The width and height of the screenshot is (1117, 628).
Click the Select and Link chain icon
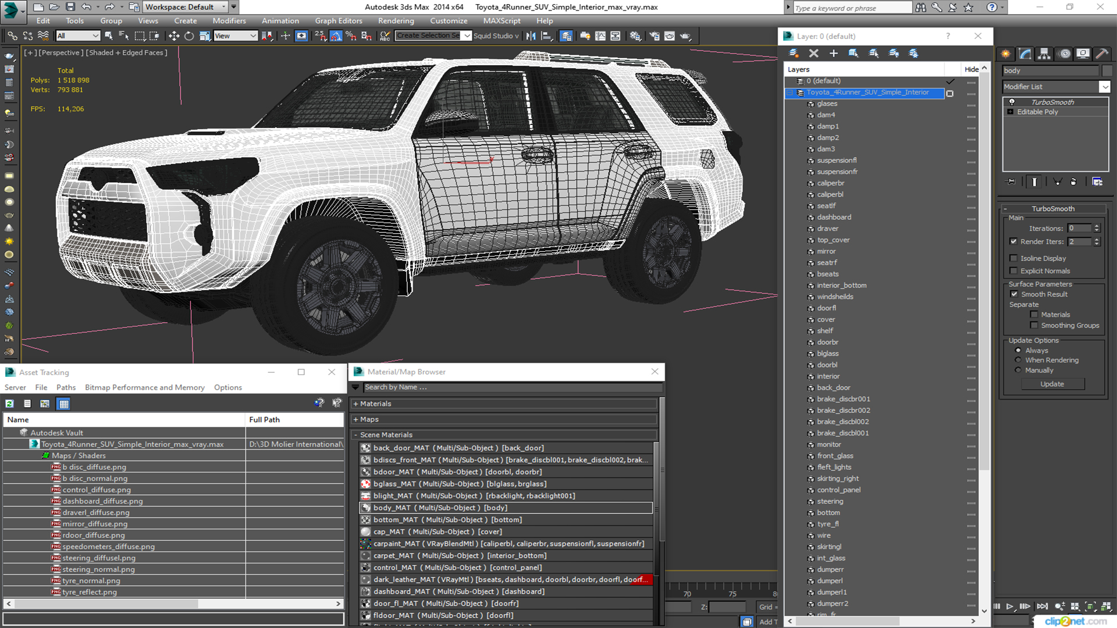pos(12,36)
